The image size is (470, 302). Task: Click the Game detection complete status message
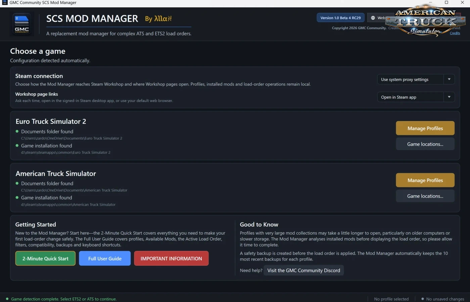click(64, 299)
